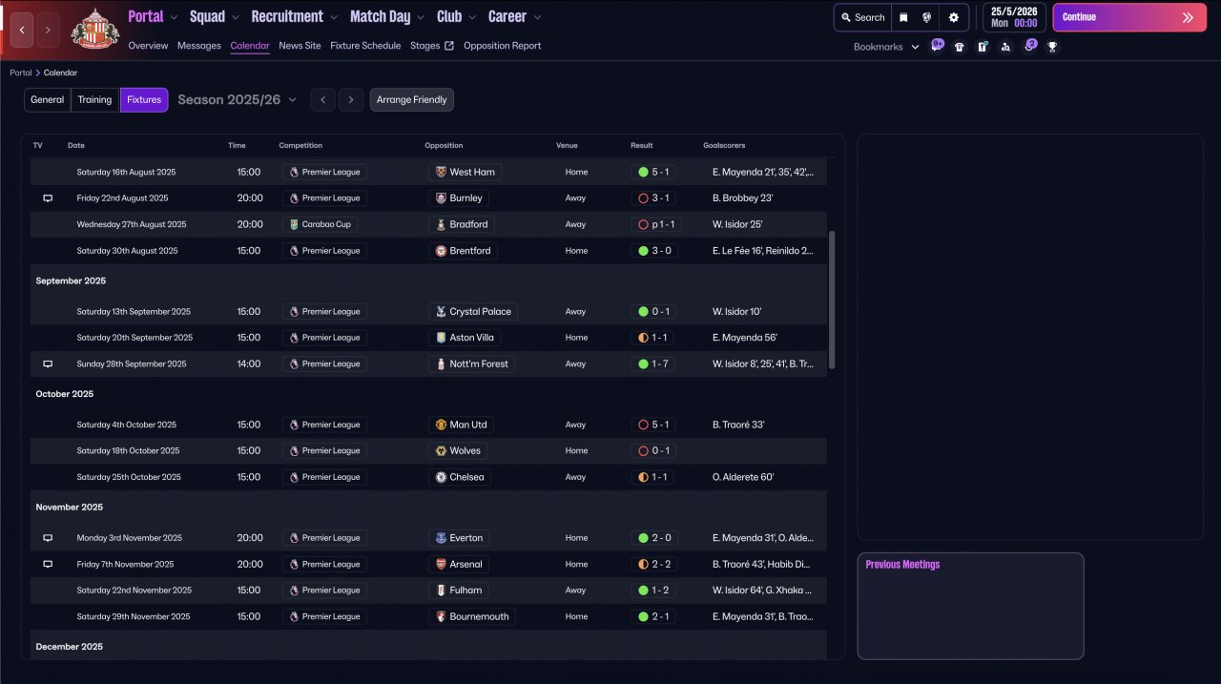Screen dimensions: 1221x684
Task: Click the green win indicator for 5 - 1 West Ham
Action: click(x=643, y=173)
